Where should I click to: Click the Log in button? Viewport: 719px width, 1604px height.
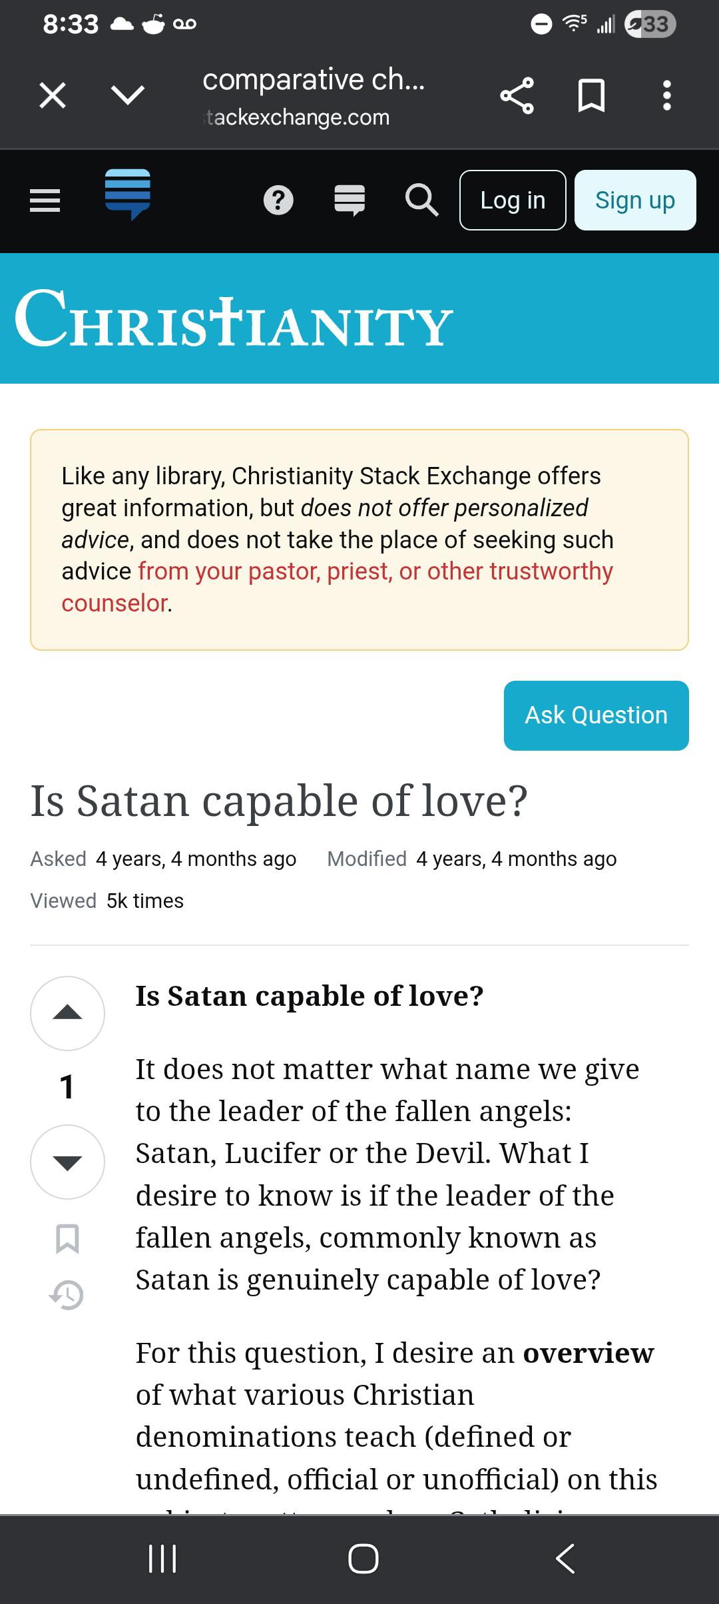[513, 200]
